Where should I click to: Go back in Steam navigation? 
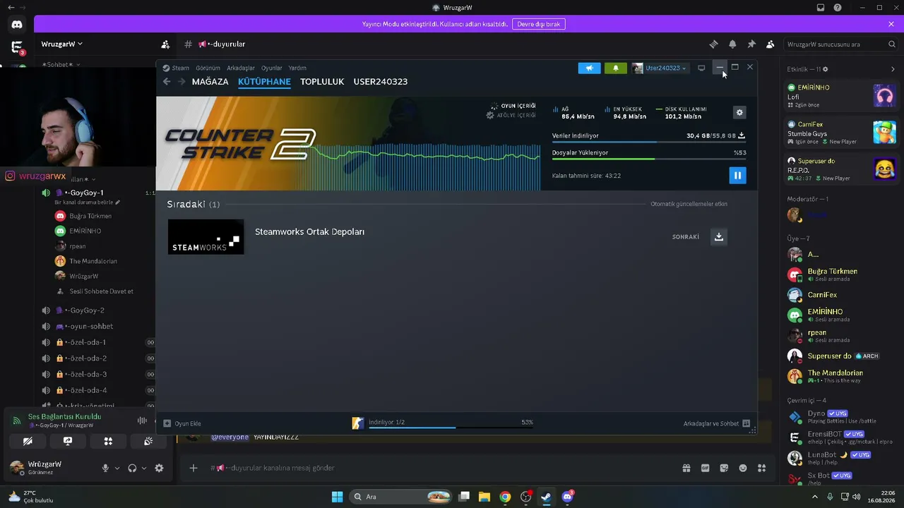tap(167, 82)
